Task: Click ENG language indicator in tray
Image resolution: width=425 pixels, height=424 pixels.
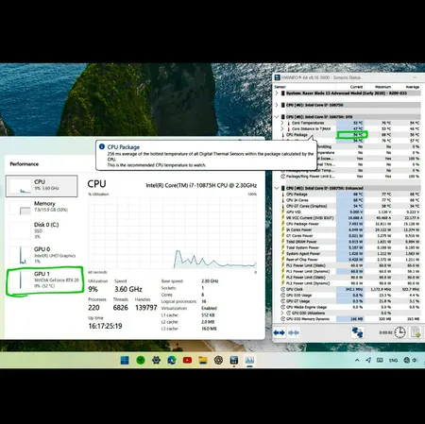Action: [x=393, y=360]
